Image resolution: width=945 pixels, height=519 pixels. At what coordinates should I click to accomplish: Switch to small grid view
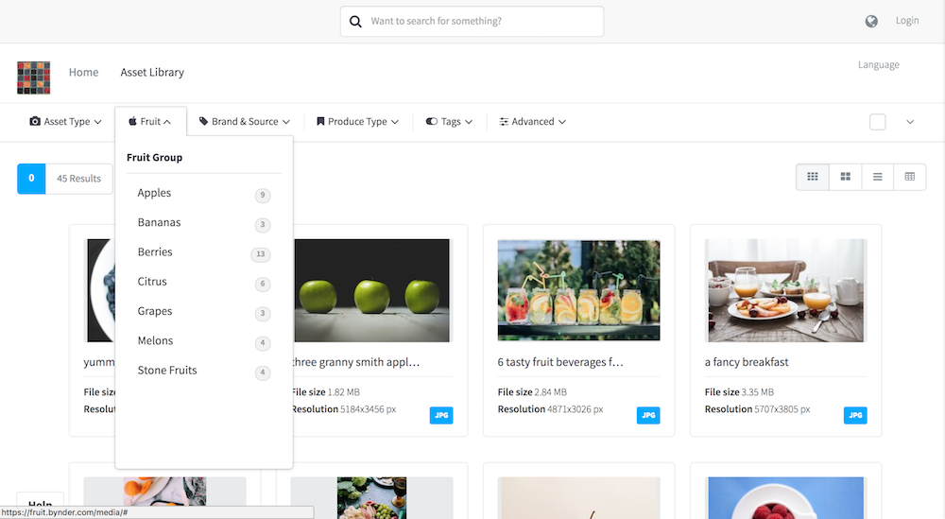[813, 177]
